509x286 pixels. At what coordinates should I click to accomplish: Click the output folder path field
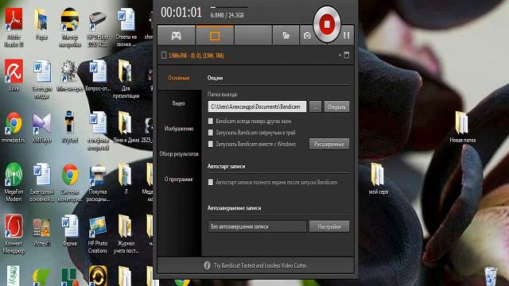257,106
